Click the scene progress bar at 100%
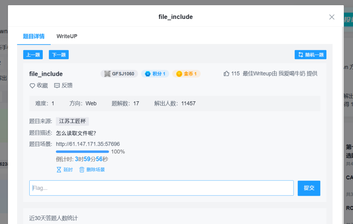The image size is (353, 224). 82,152
